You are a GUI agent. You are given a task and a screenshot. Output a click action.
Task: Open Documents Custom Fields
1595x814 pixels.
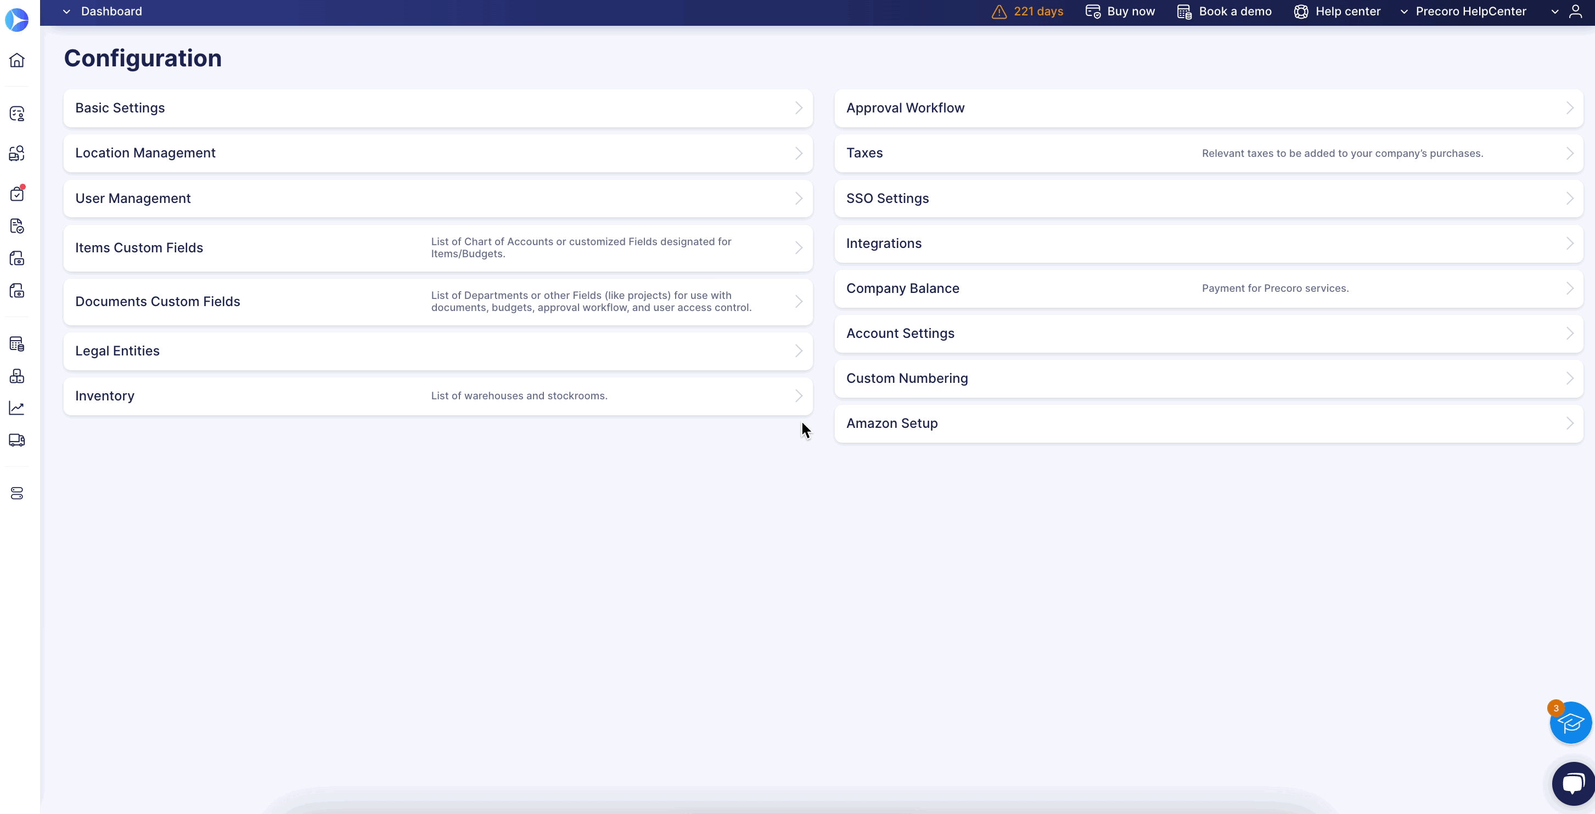click(438, 302)
